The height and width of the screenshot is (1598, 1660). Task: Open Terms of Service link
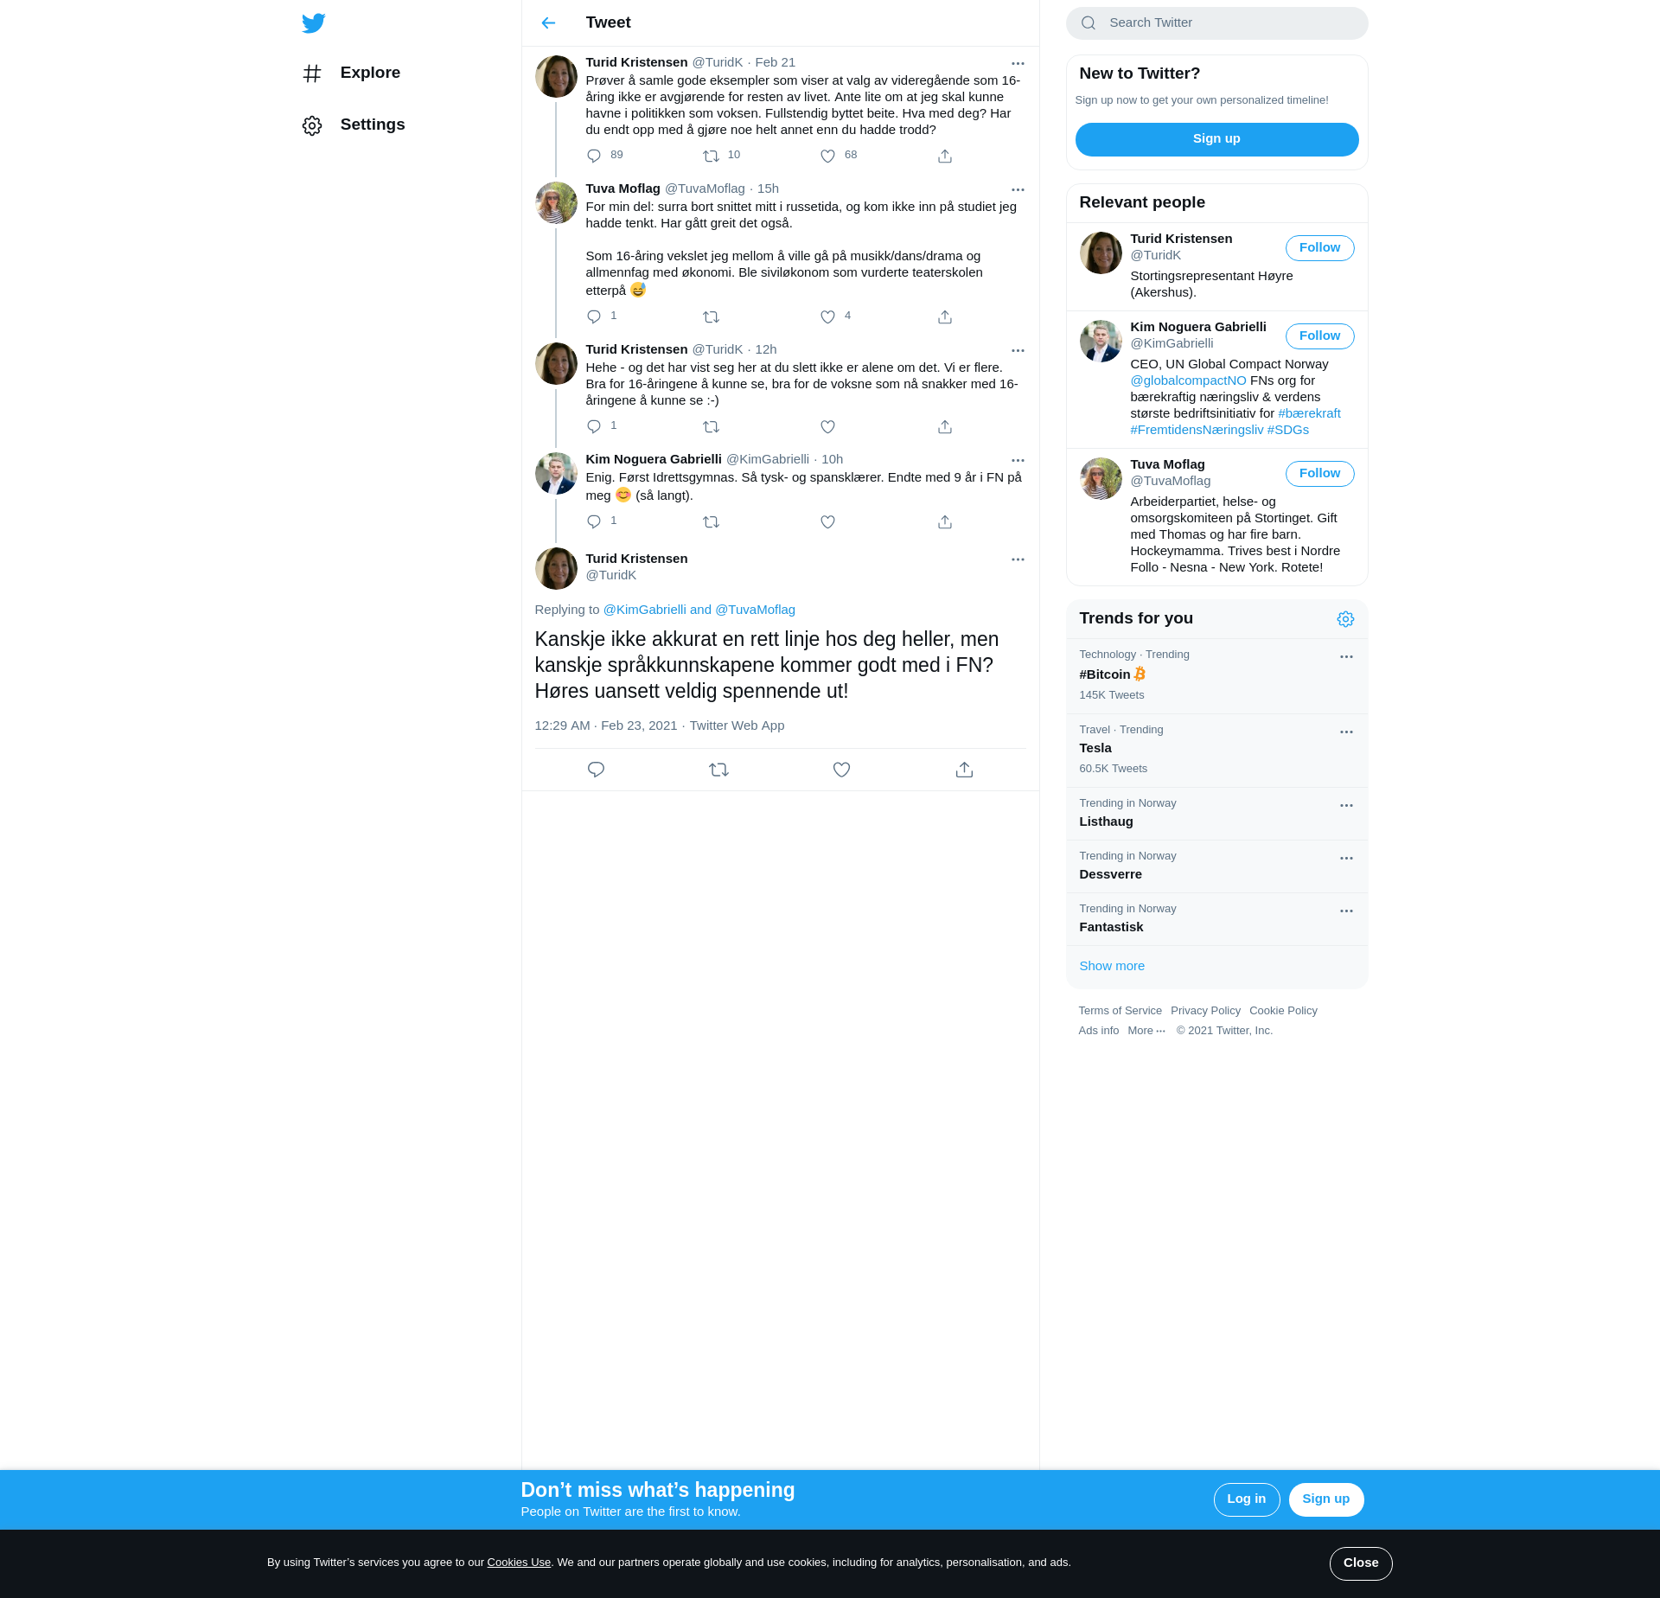point(1120,1011)
